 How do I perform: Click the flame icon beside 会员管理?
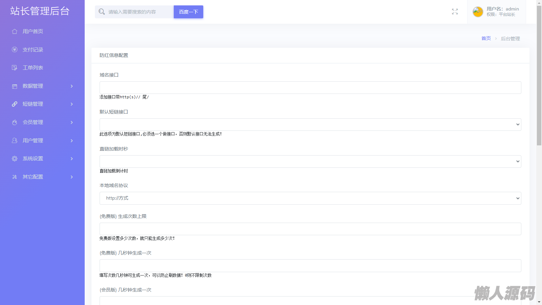[15, 122]
